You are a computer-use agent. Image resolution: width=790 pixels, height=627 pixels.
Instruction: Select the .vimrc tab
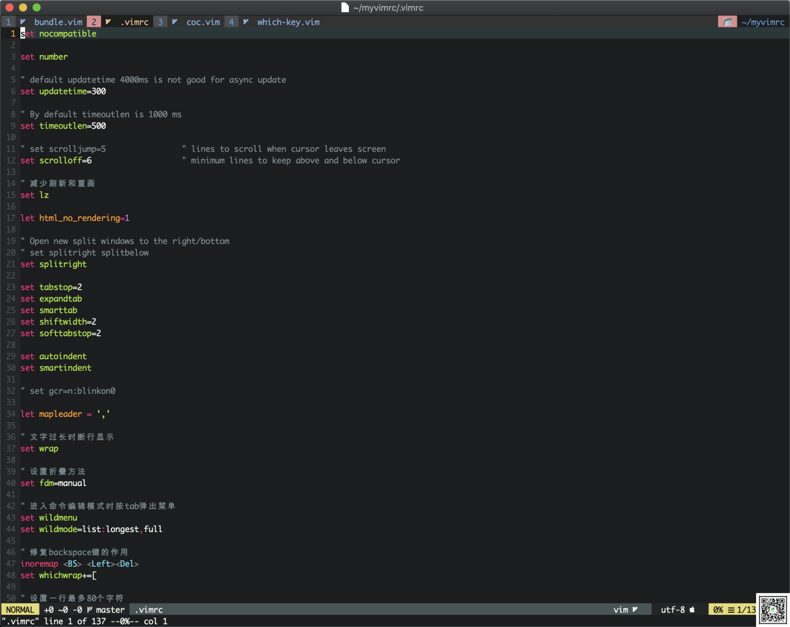click(134, 22)
